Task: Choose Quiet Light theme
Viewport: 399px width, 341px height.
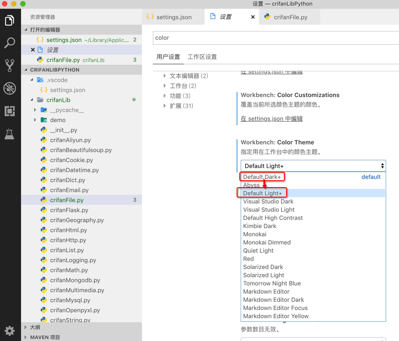Action: [x=313, y=250]
